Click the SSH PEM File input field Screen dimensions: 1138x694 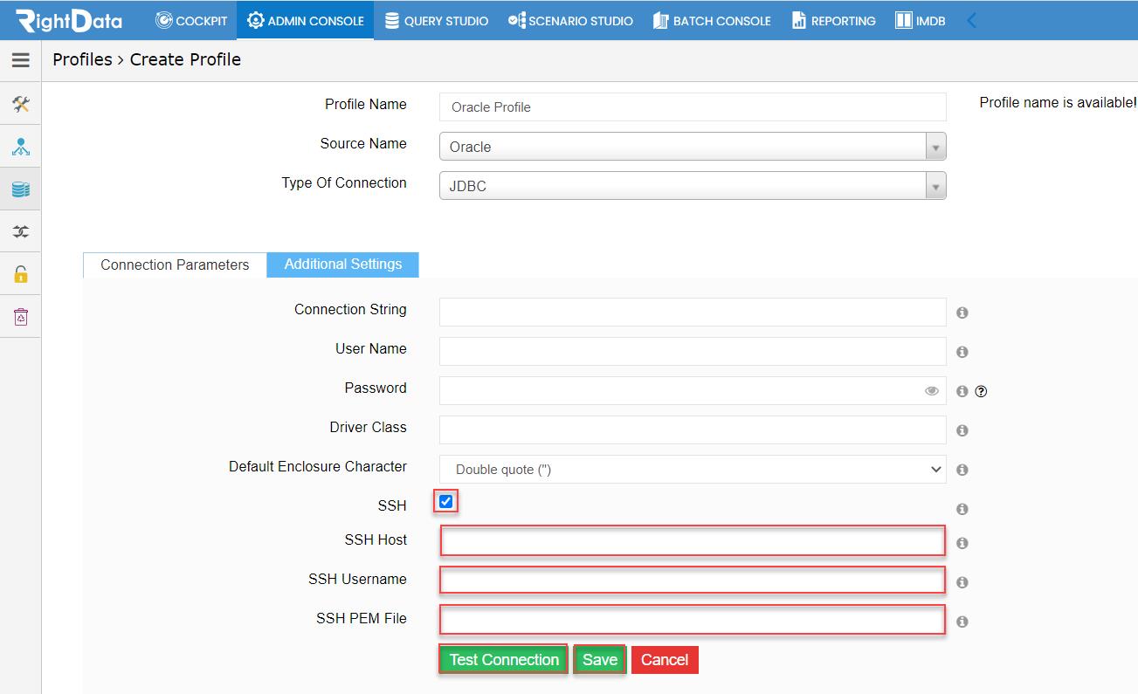[693, 620]
